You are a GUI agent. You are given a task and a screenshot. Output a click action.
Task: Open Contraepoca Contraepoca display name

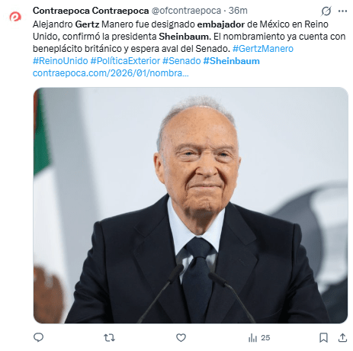click(91, 11)
